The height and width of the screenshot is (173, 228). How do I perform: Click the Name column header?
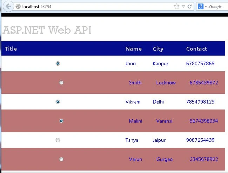134,49
